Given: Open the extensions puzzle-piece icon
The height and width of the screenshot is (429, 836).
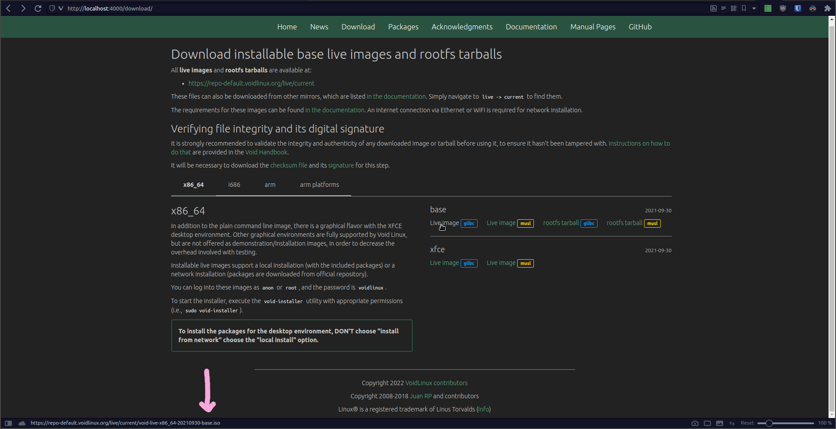Looking at the screenshot, I should click(828, 8).
